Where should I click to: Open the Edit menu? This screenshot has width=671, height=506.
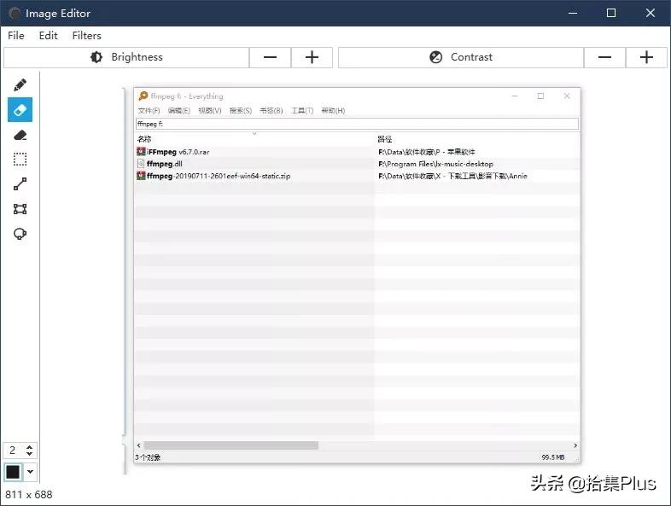tap(48, 36)
